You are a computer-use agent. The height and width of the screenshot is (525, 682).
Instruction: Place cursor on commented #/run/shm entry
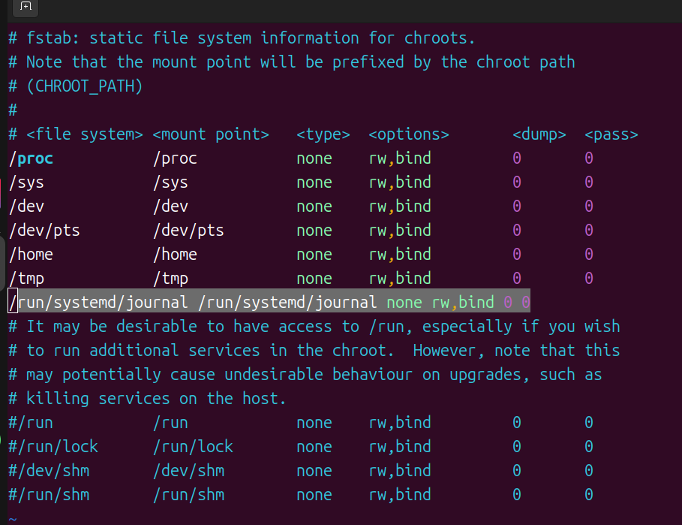(x=49, y=495)
